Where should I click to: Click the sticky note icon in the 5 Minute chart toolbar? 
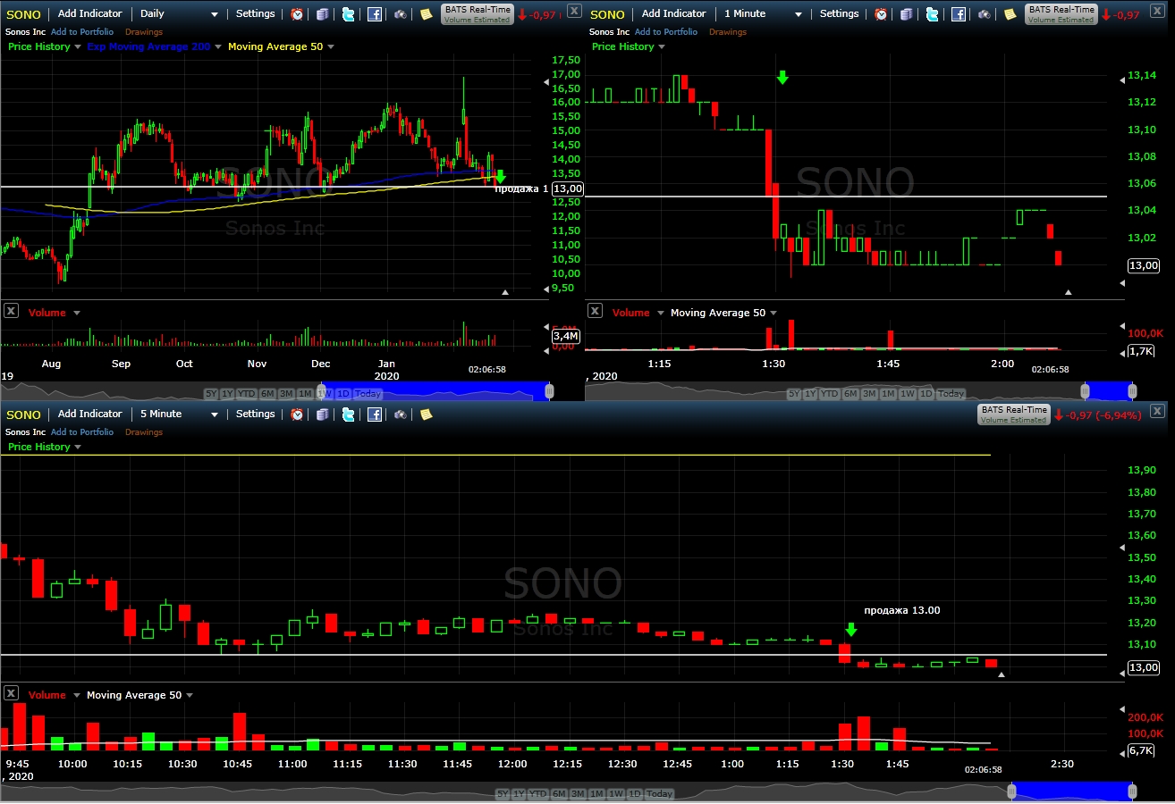pyautogui.click(x=427, y=415)
